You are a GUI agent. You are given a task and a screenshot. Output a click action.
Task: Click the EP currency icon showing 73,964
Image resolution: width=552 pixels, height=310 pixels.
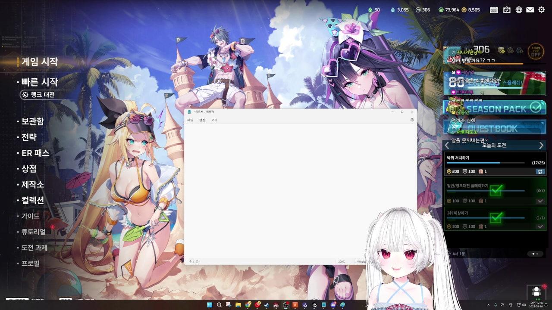pos(441,10)
